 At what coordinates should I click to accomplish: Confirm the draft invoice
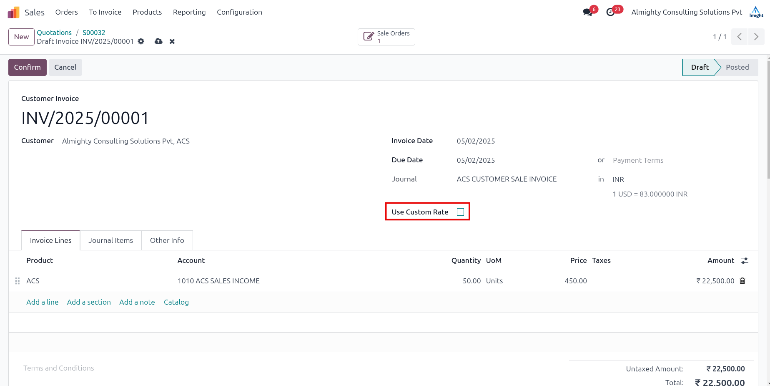pos(27,67)
